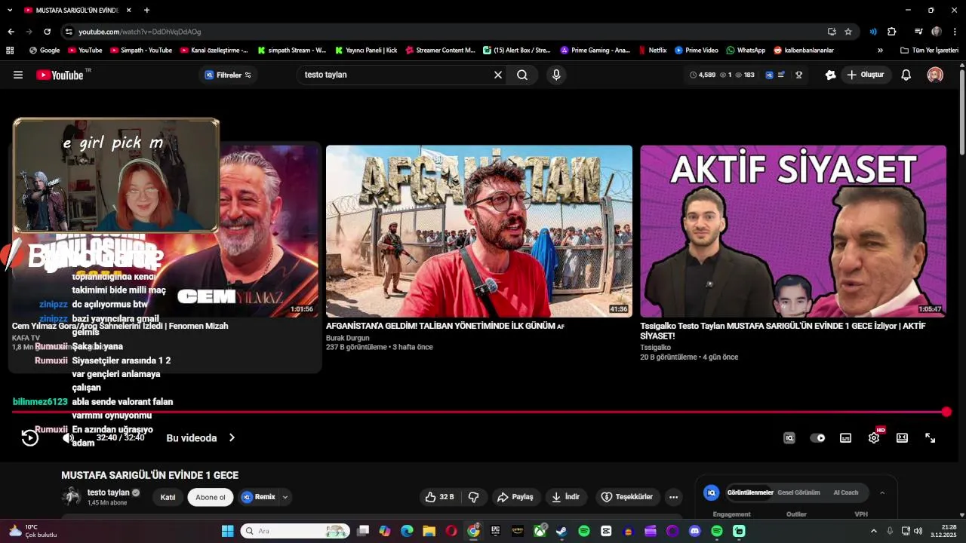Dislike the video
This screenshot has width=966, height=543.
(x=474, y=497)
